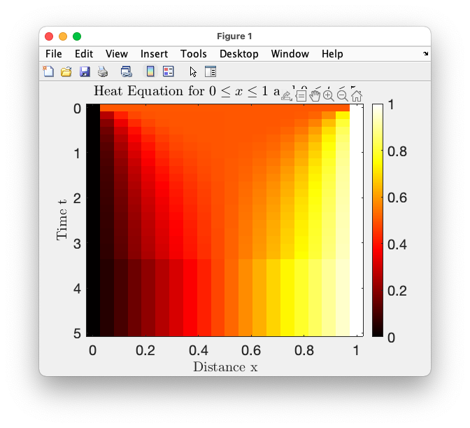Select the Pan hand tool
The width and height of the screenshot is (470, 428).
tap(315, 96)
